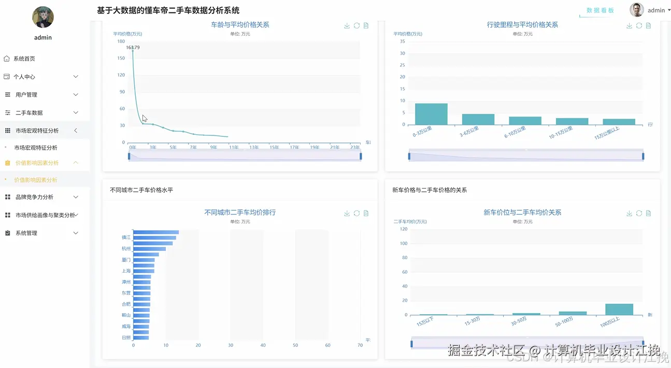Refresh the 行驶里程与平均价格关系 chart

tap(639, 26)
